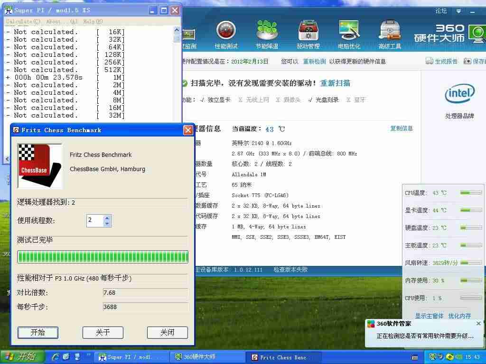Click the 显卡温度 44 ℃ reading
486x364 pixels.
coord(439,210)
